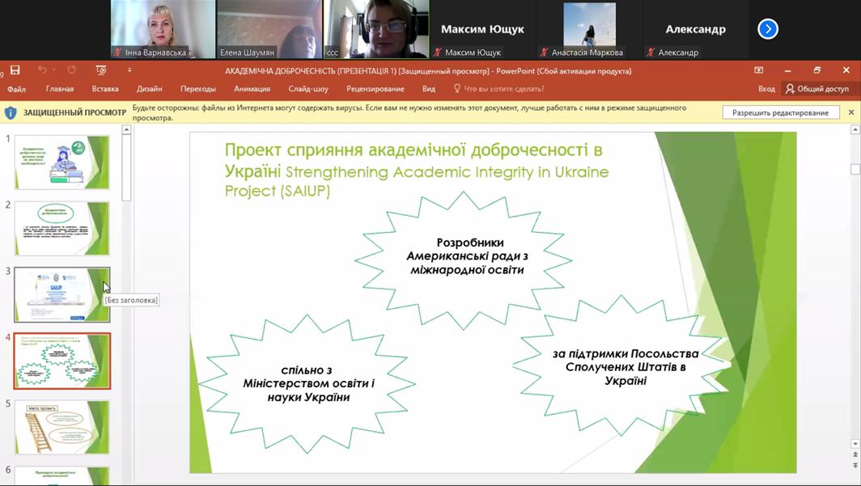The image size is (861, 486).
Task: Select slide 2 thumbnail
Action: (x=62, y=228)
